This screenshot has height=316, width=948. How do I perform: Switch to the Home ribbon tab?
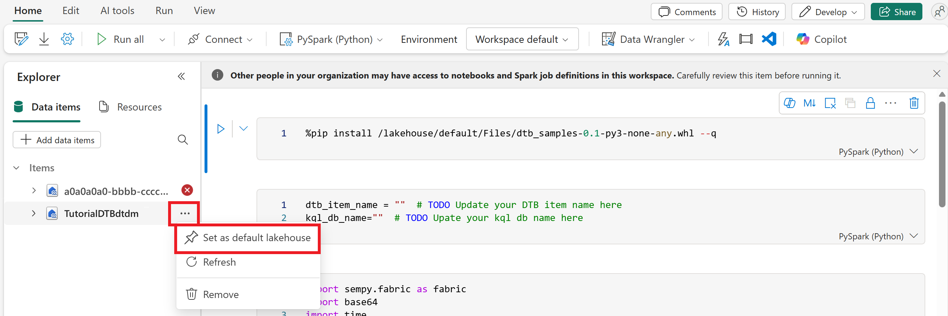[28, 11]
